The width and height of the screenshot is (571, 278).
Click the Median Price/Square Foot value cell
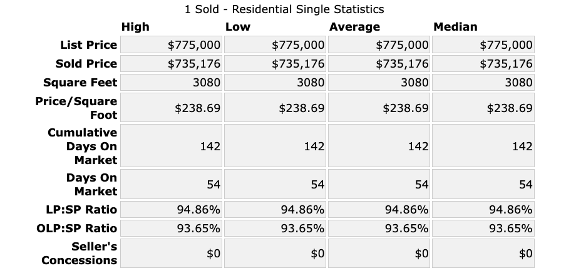tap(483, 108)
